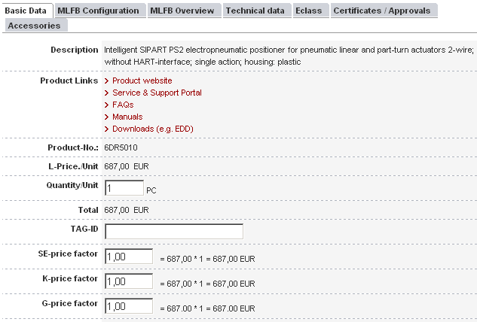477x322 pixels.
Task: Click the PC unit label
Action: (151, 191)
